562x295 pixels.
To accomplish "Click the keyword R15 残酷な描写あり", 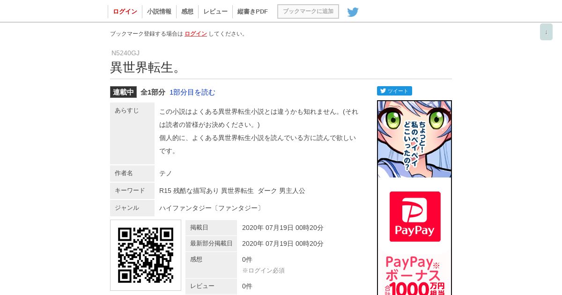I will [x=189, y=191].
